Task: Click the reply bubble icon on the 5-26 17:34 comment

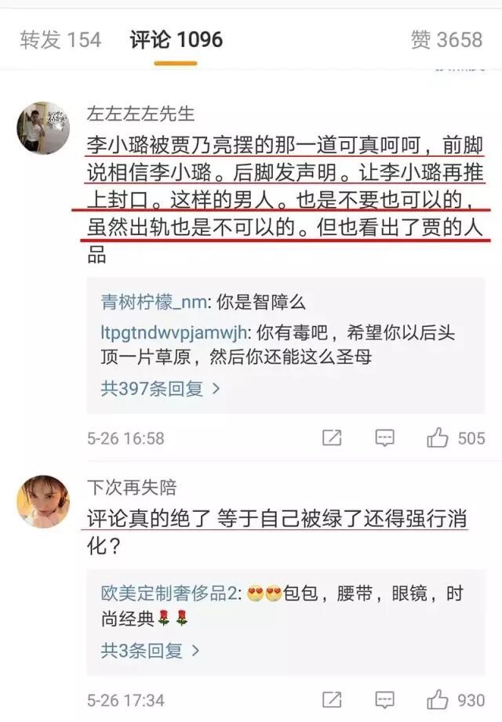Action: [x=384, y=700]
